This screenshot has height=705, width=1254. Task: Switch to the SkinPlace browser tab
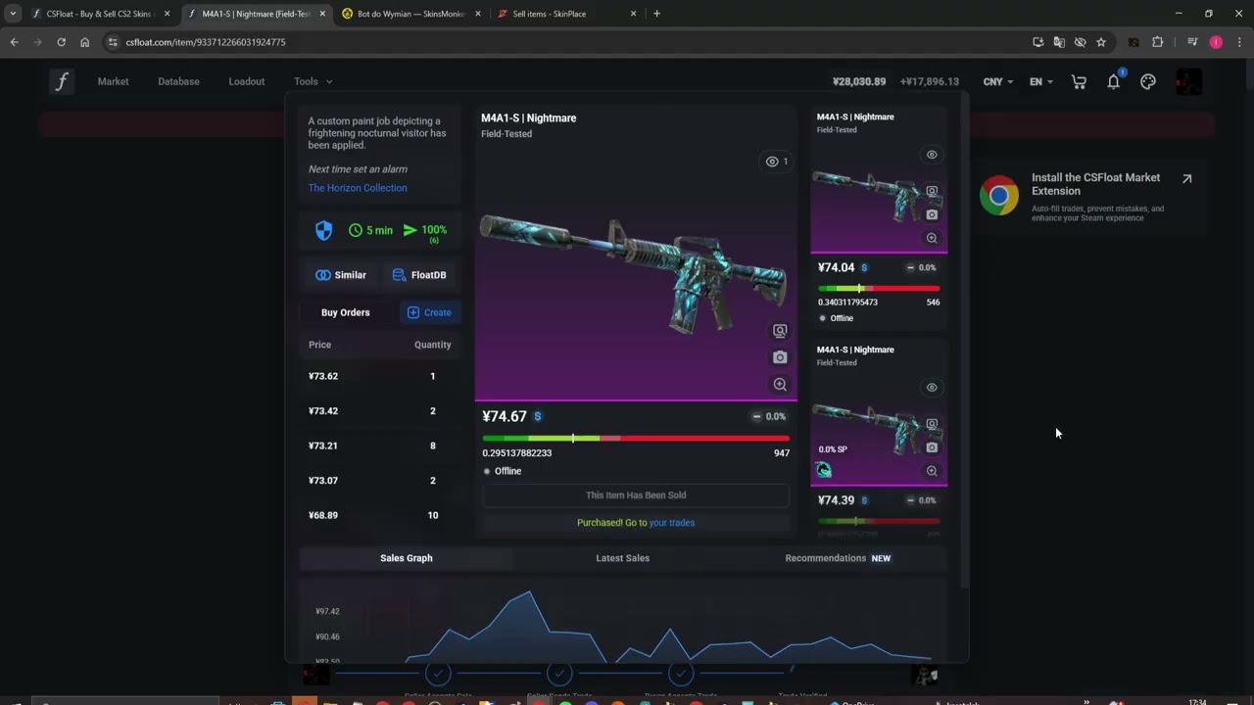coord(566,14)
